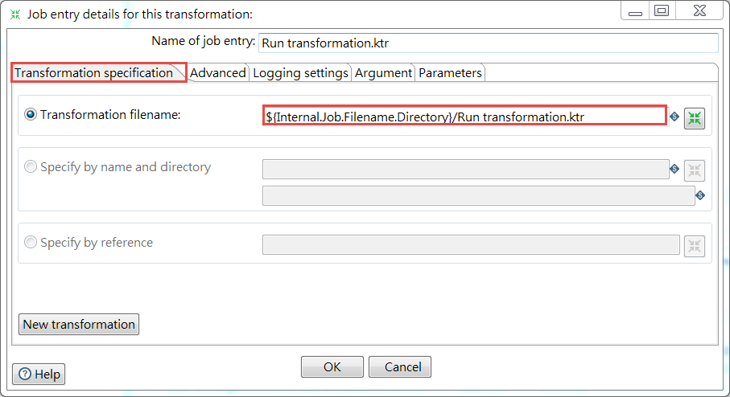730x397 pixels.
Task: Click variable diamond icon beside directory field
Action: [700, 195]
